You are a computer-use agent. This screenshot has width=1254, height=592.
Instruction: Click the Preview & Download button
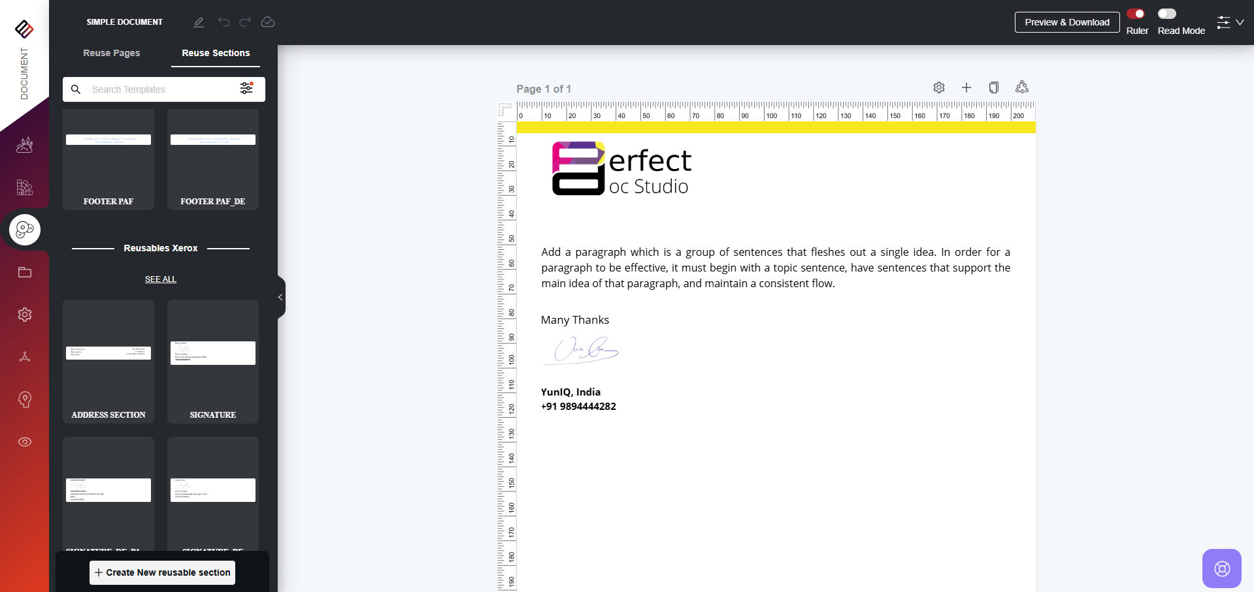(x=1066, y=22)
